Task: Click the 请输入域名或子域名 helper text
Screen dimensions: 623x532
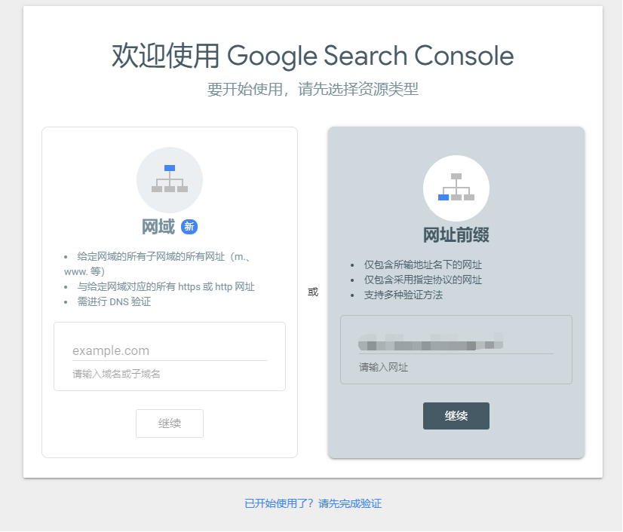Action: (116, 374)
